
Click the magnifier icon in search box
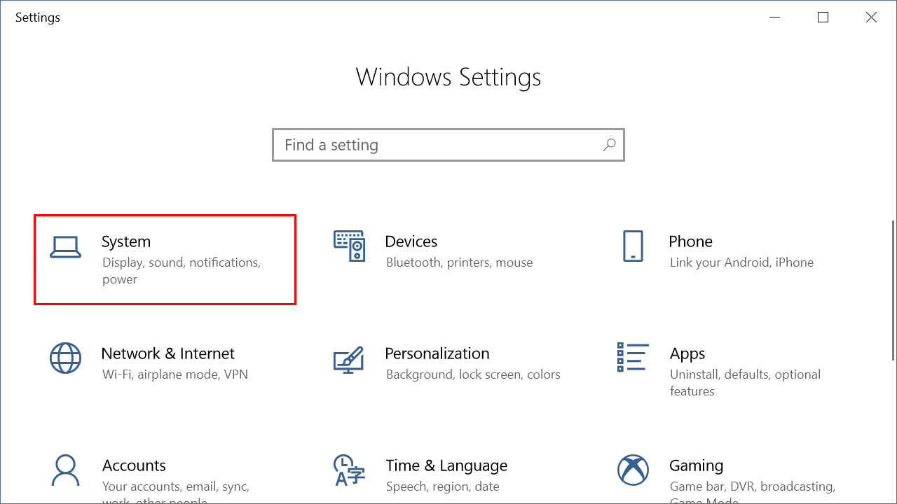[x=609, y=145]
